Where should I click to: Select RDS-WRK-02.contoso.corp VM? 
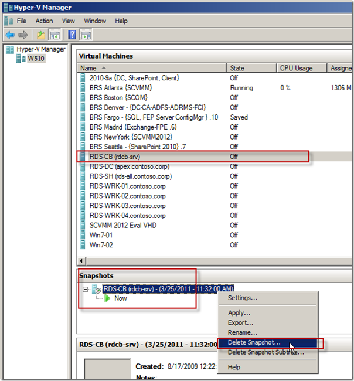tap(128, 196)
